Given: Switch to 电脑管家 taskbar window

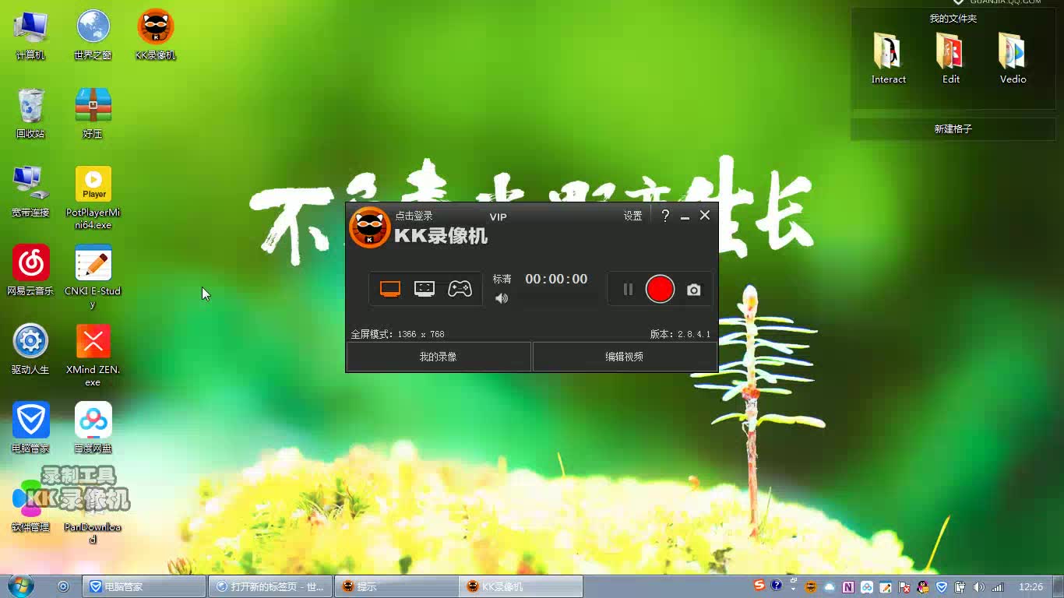Looking at the screenshot, I should [143, 586].
